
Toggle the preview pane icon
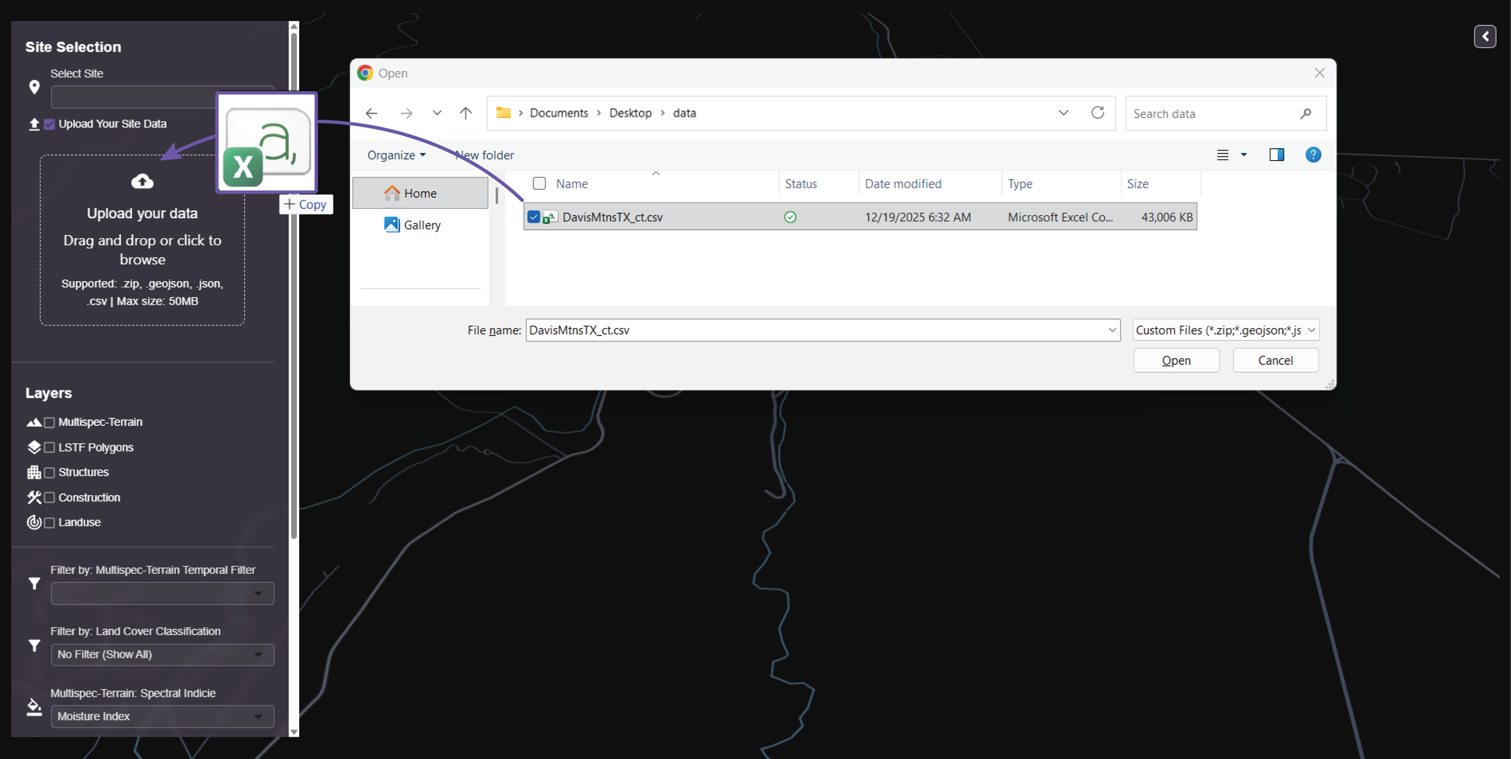click(1276, 155)
